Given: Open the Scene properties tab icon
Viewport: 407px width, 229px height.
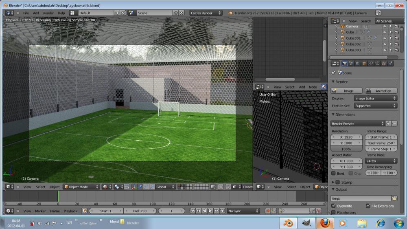Looking at the screenshot, I should pos(351,64).
